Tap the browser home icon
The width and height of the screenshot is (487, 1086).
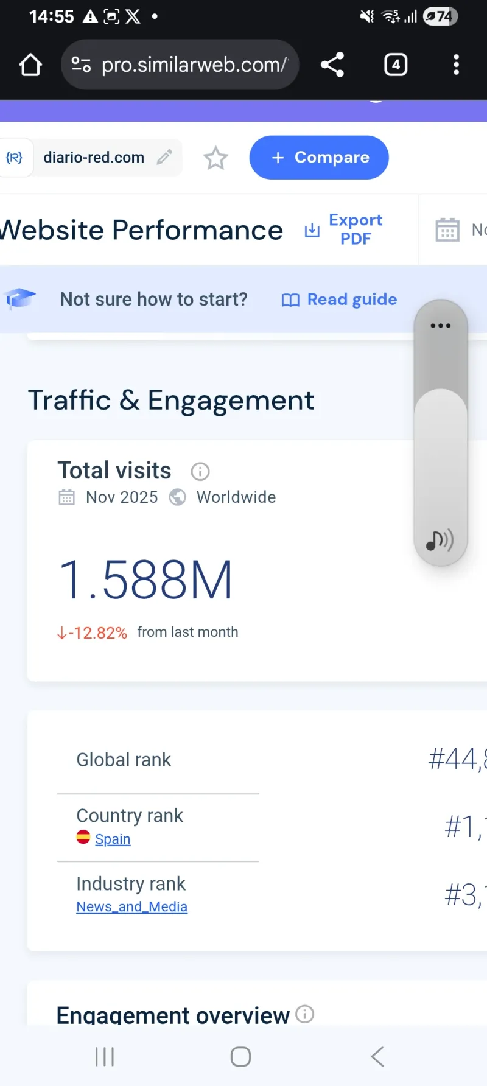[x=30, y=65]
